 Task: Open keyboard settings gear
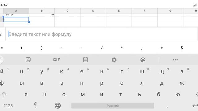[114, 60]
